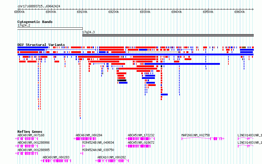The image size is (262, 164).
Task: Select the 69100k ruler tick label
Action: 82,12
